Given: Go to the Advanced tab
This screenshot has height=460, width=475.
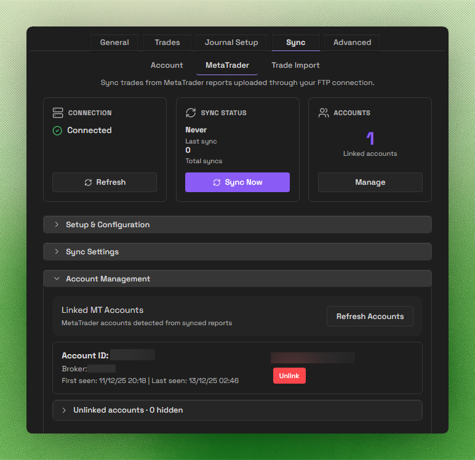Looking at the screenshot, I should [x=352, y=42].
